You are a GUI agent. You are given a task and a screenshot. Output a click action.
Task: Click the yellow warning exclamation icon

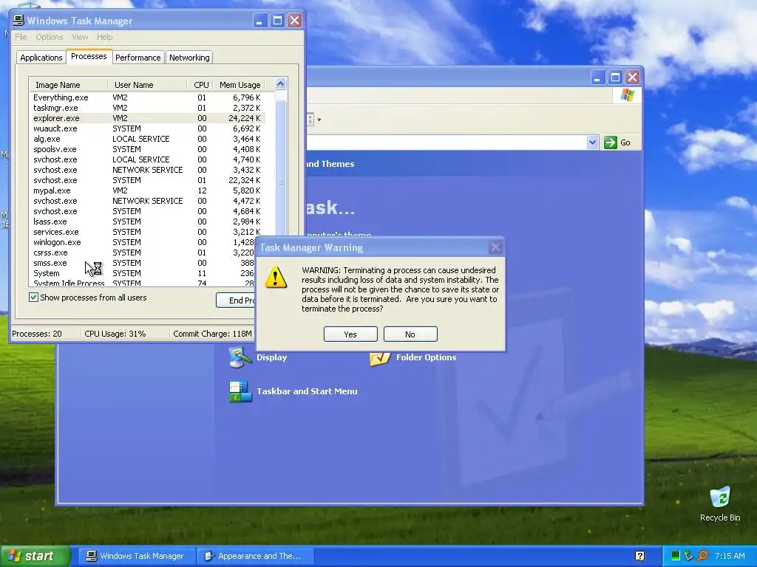click(x=276, y=278)
